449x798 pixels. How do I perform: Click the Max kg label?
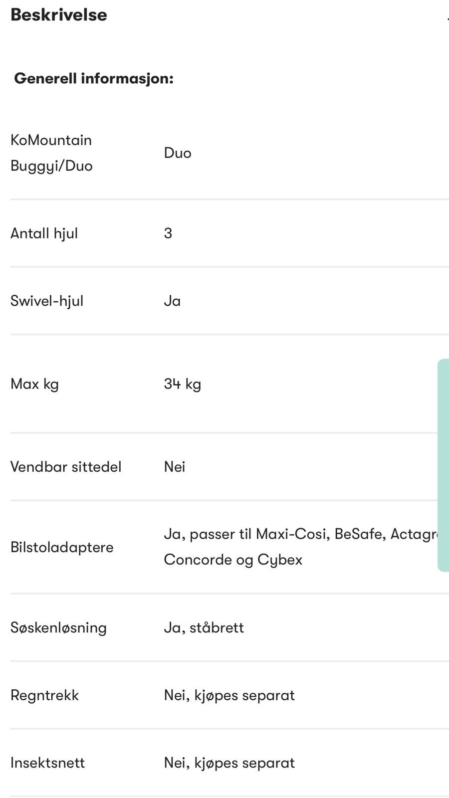pyautogui.click(x=35, y=384)
